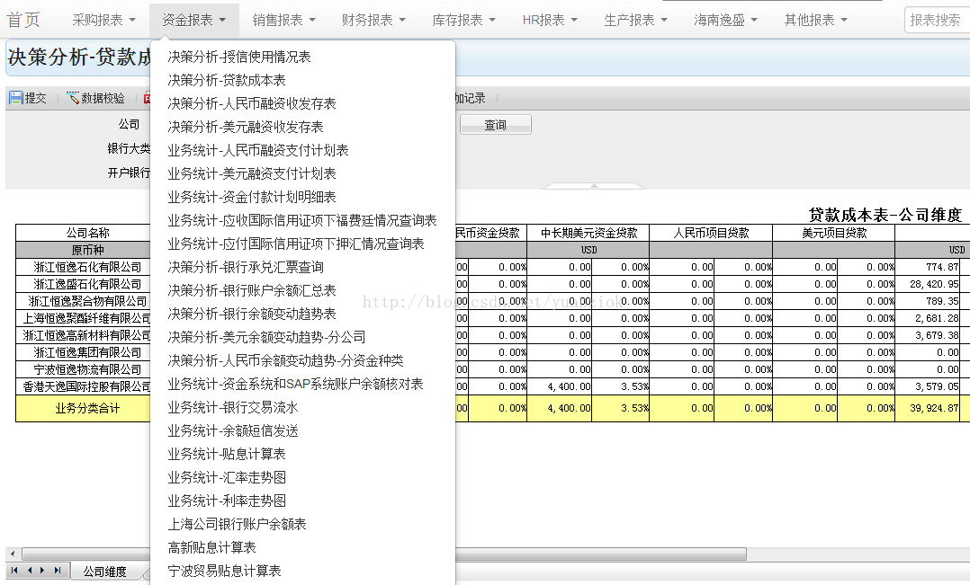The width and height of the screenshot is (970, 585).
Task: Select 上海公司银行账户余额表 item
Action: (x=237, y=524)
